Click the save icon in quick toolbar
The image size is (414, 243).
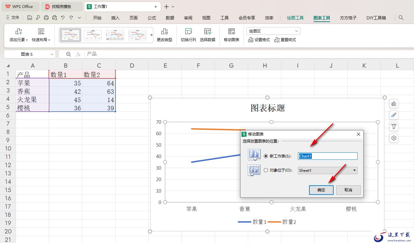coord(30,18)
